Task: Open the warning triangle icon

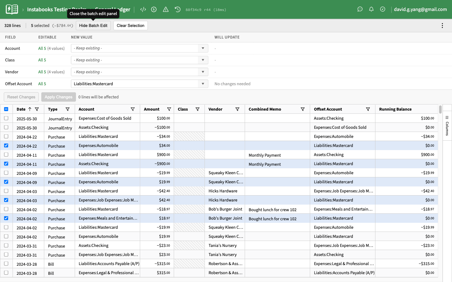Action: pyautogui.click(x=166, y=9)
